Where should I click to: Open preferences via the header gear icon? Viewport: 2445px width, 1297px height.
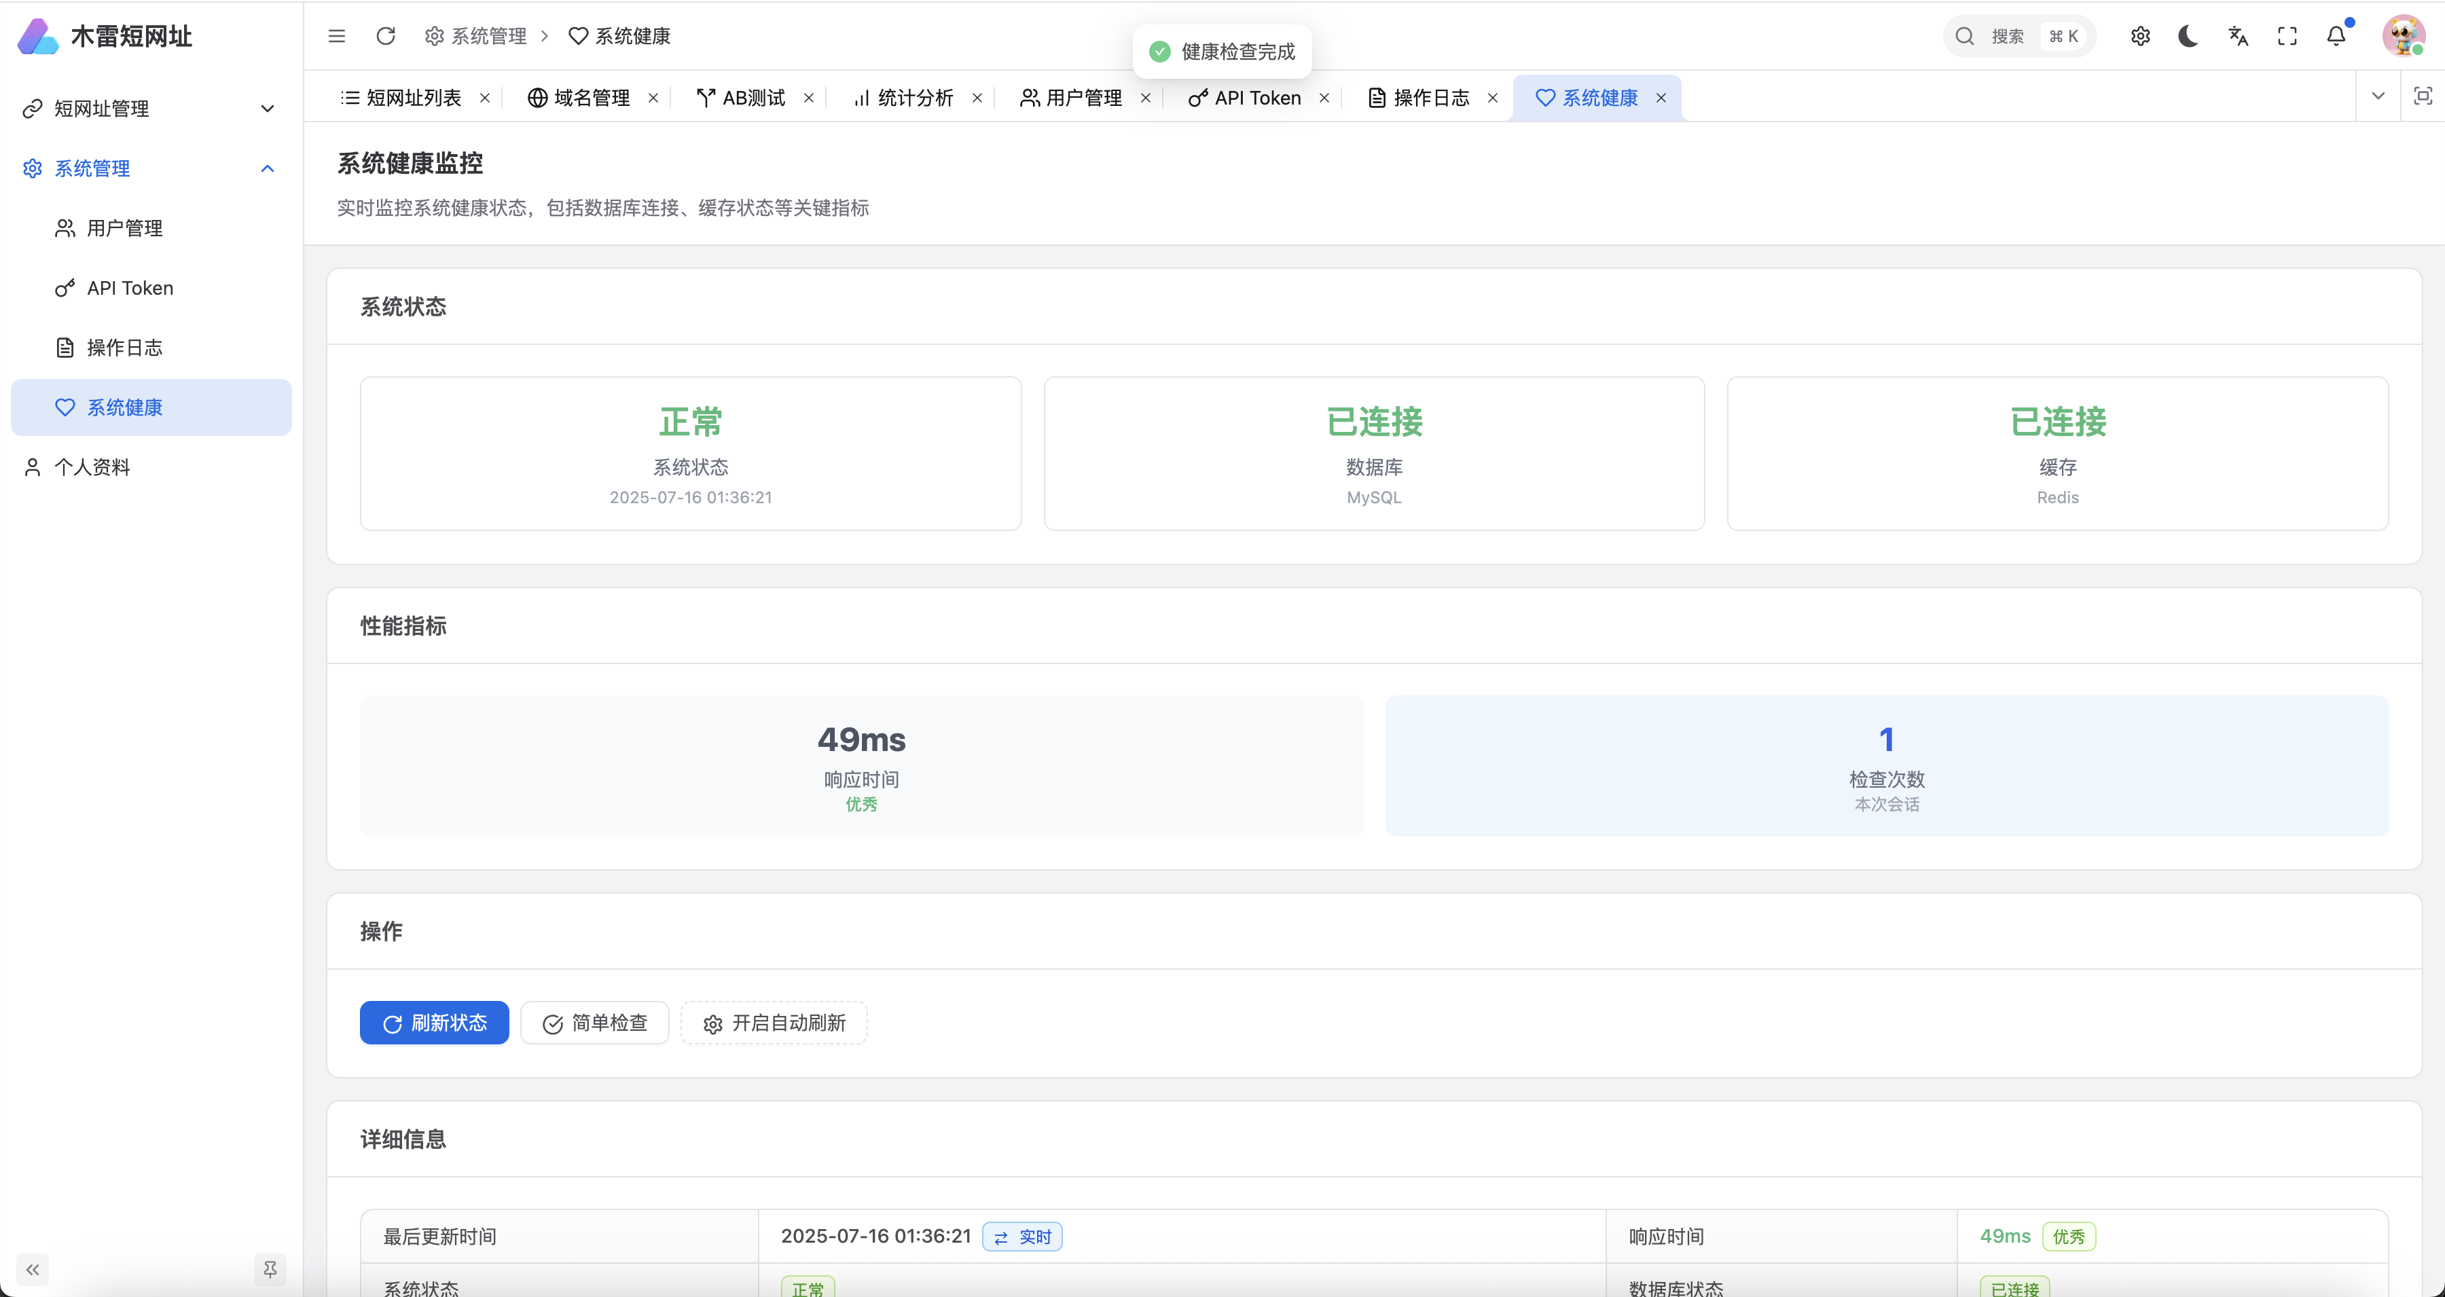point(2139,36)
